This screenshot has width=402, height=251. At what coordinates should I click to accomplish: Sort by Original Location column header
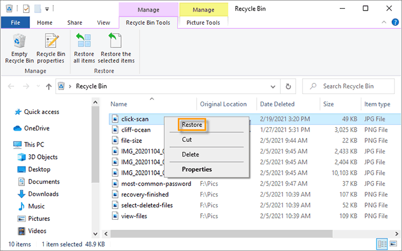[223, 104]
